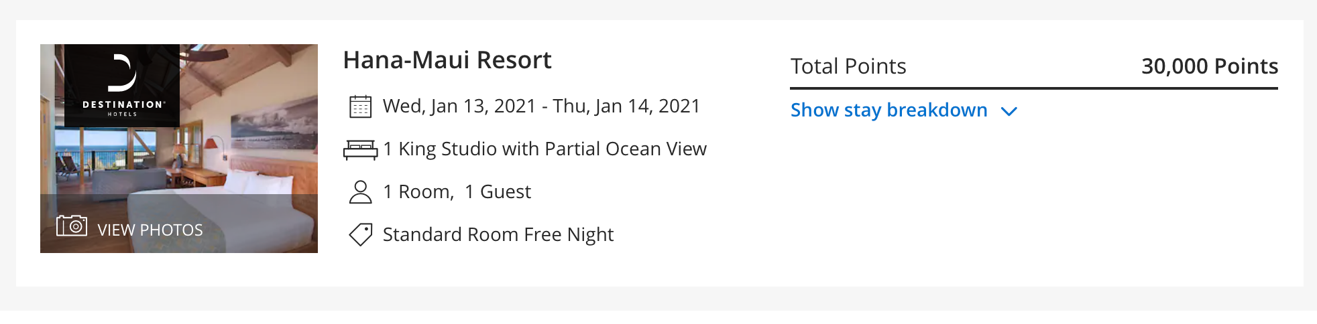Click King Studio with Partial Ocean View text
The height and width of the screenshot is (324, 1317).
552,149
